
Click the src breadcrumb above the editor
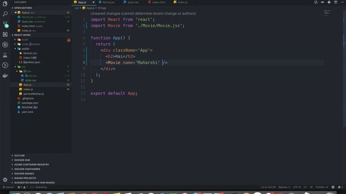pyautogui.click(x=77, y=8)
